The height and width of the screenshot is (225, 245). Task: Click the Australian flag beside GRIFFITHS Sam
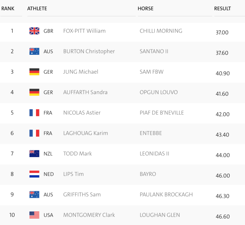point(34,194)
